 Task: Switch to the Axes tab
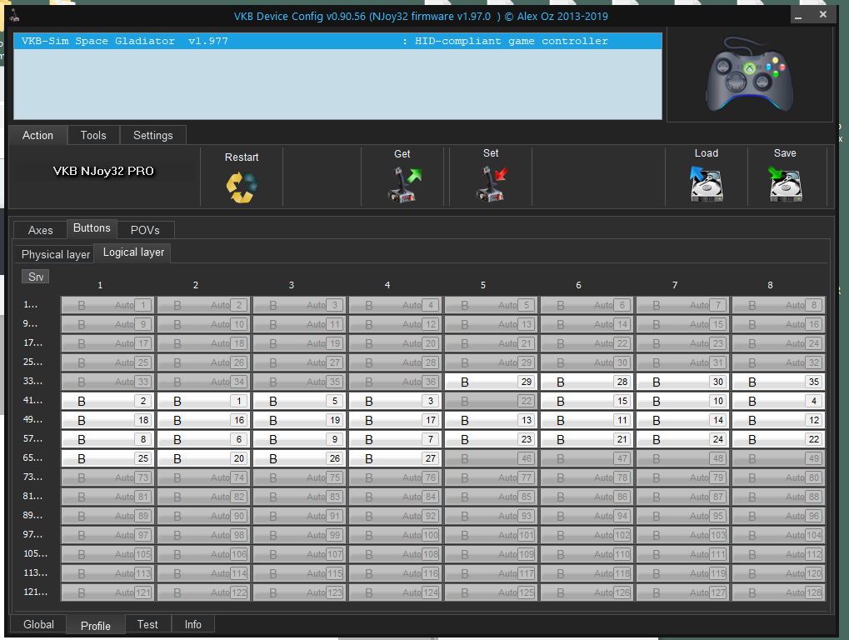pyautogui.click(x=40, y=230)
